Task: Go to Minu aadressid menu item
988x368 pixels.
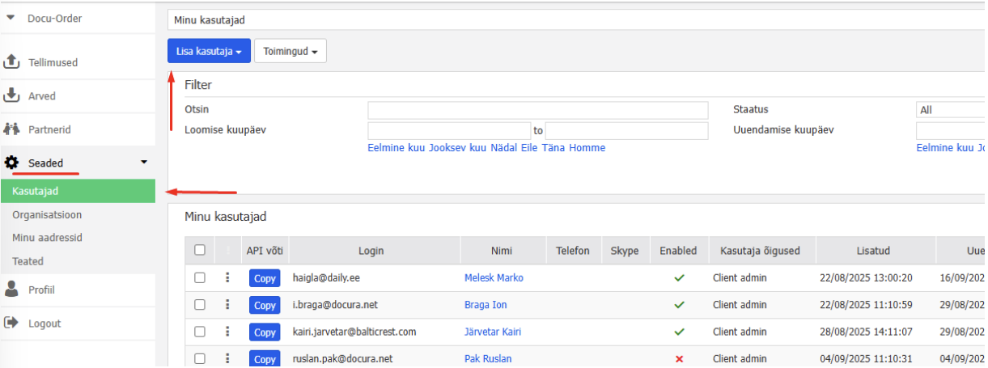Action: point(48,238)
